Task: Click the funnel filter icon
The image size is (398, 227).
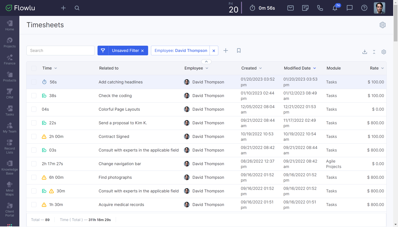Action: coord(103,51)
